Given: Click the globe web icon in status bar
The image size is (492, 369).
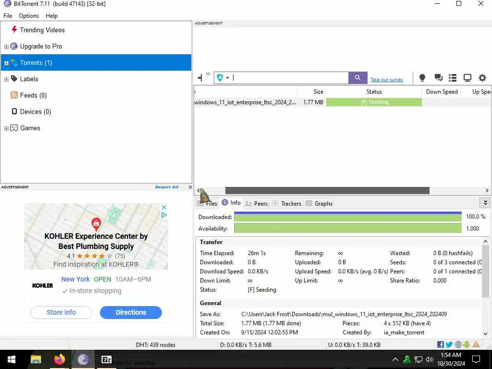Looking at the screenshot, I should point(458,344).
